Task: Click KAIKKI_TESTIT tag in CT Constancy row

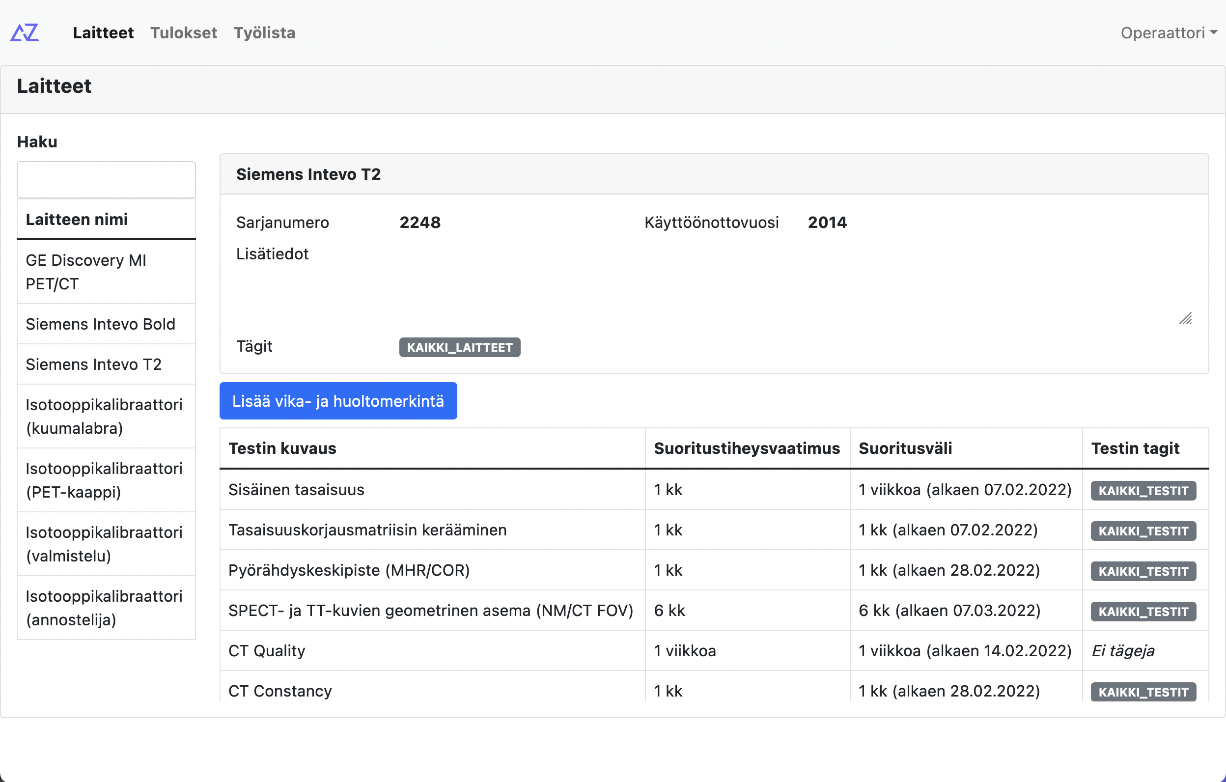Action: (1143, 692)
